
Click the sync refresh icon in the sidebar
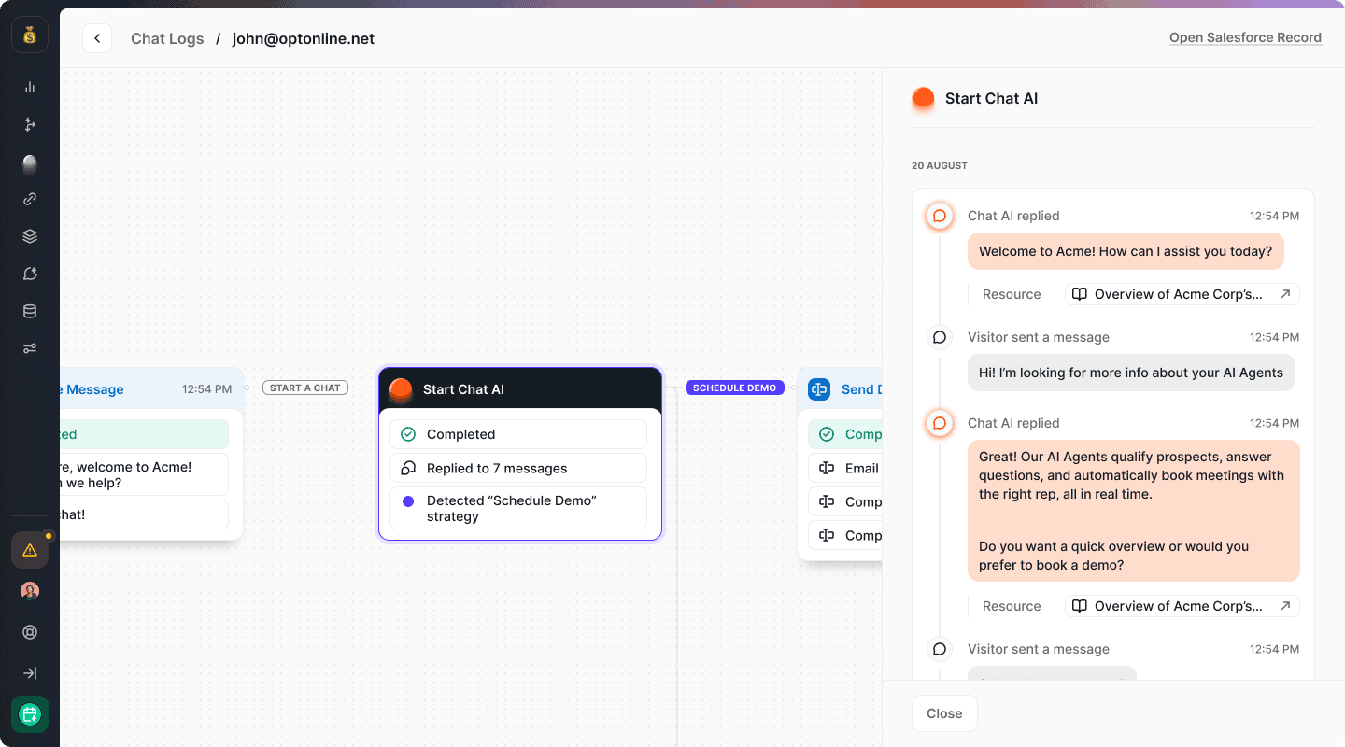pyautogui.click(x=29, y=274)
